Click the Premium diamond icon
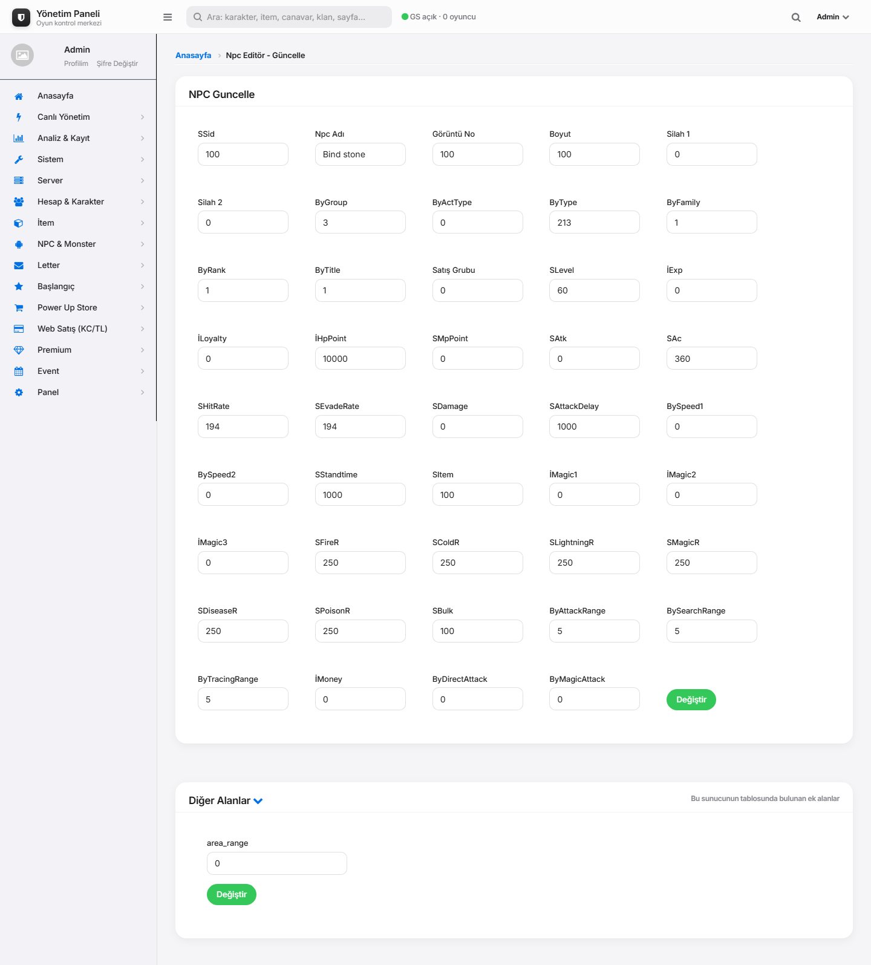Image resolution: width=871 pixels, height=965 pixels. 19,350
